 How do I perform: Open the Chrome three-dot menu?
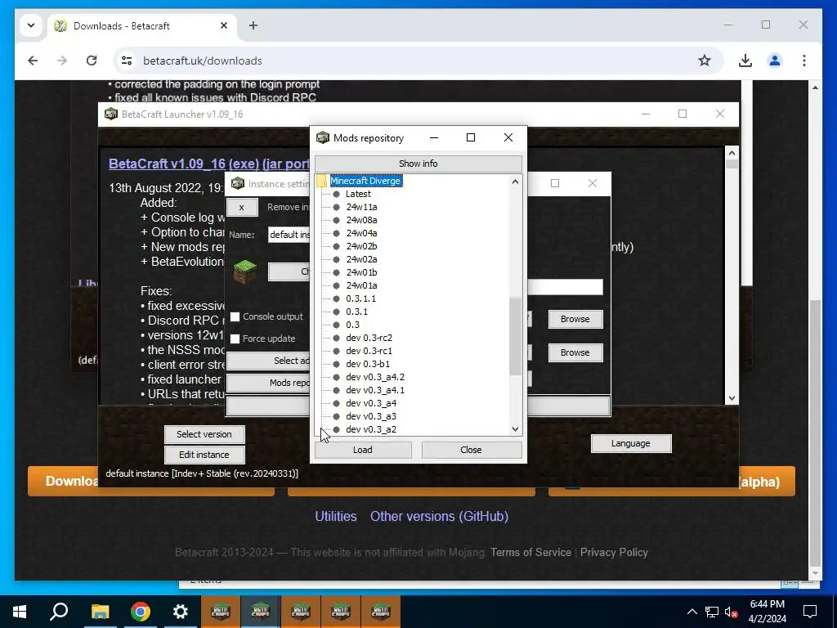pyautogui.click(x=804, y=61)
